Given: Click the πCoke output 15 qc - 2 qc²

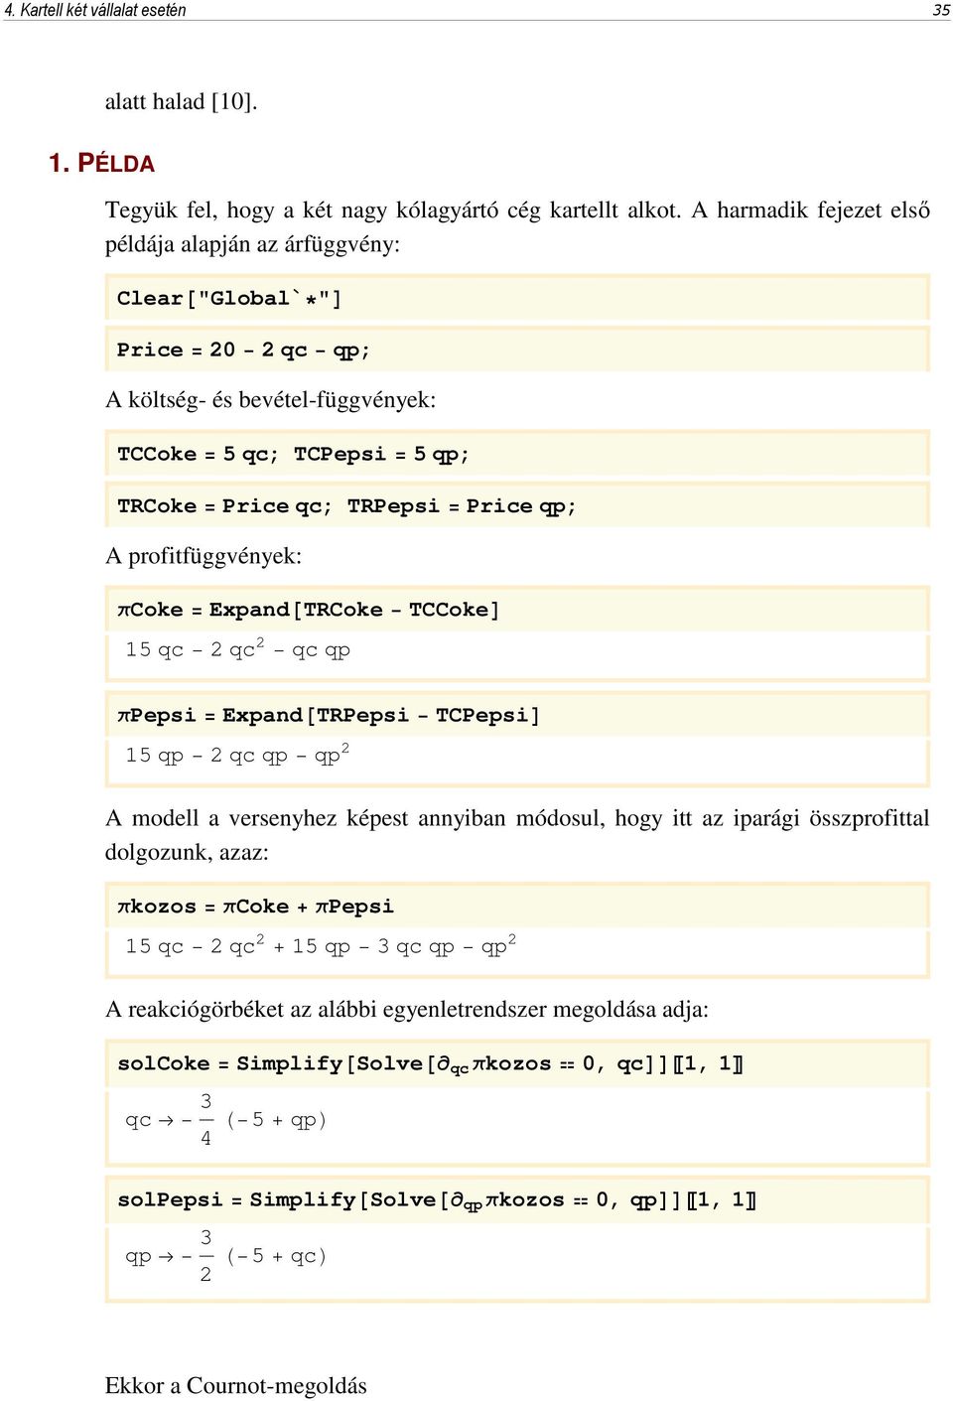Looking at the screenshot, I should [x=237, y=649].
